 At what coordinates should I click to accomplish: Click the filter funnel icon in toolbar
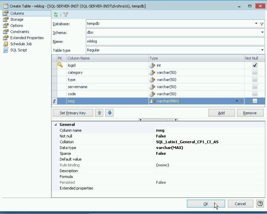click(x=66, y=15)
